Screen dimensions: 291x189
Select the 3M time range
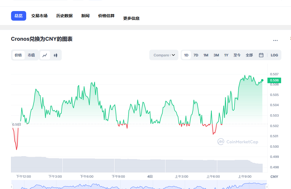tap(216, 55)
